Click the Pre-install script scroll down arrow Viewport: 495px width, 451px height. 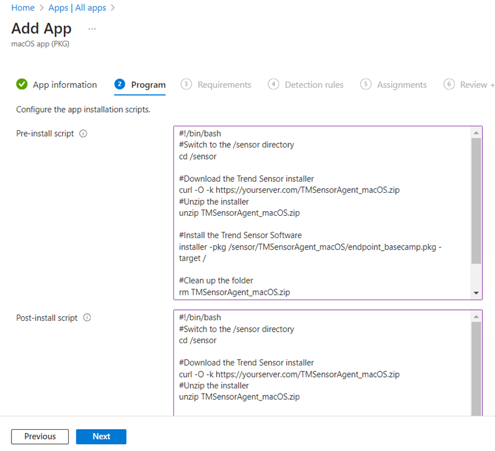pos(476,293)
